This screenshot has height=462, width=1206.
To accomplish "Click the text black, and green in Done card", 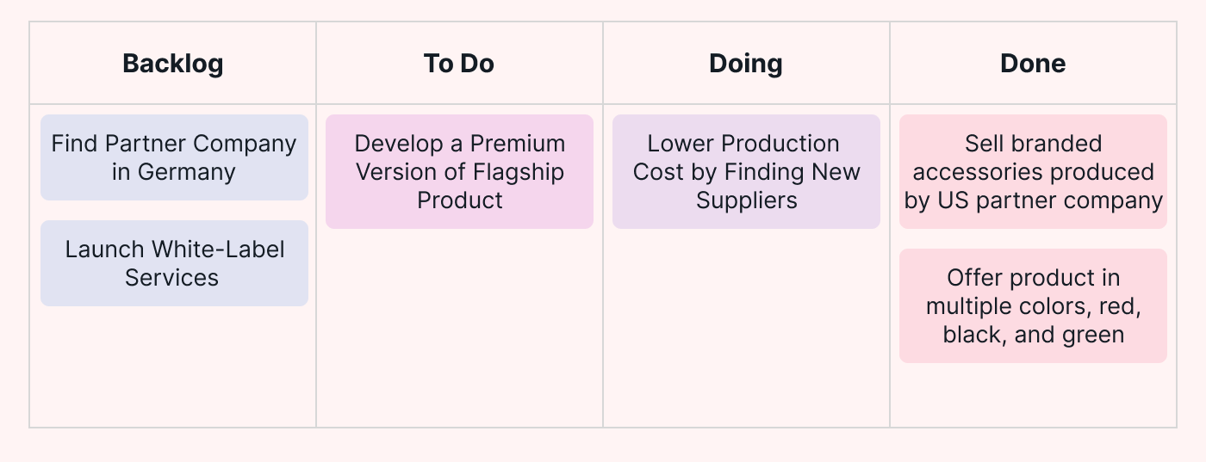I will [1034, 335].
